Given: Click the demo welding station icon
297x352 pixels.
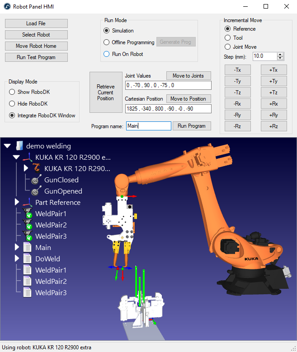Looking at the screenshot, I should [19, 146].
